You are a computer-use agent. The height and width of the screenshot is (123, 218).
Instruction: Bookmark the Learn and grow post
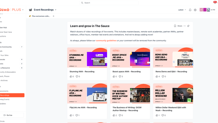[x=175, y=26]
